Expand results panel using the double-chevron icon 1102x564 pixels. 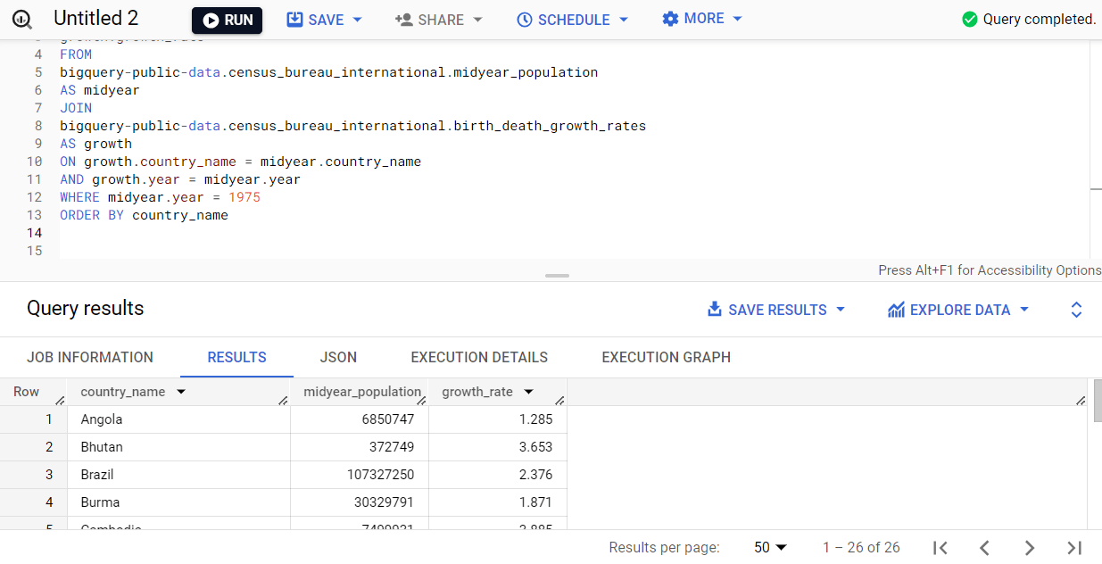(1076, 309)
